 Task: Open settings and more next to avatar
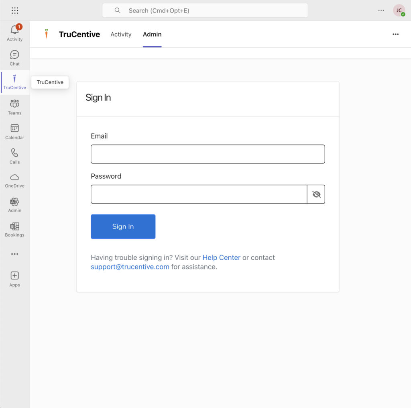[x=381, y=10]
